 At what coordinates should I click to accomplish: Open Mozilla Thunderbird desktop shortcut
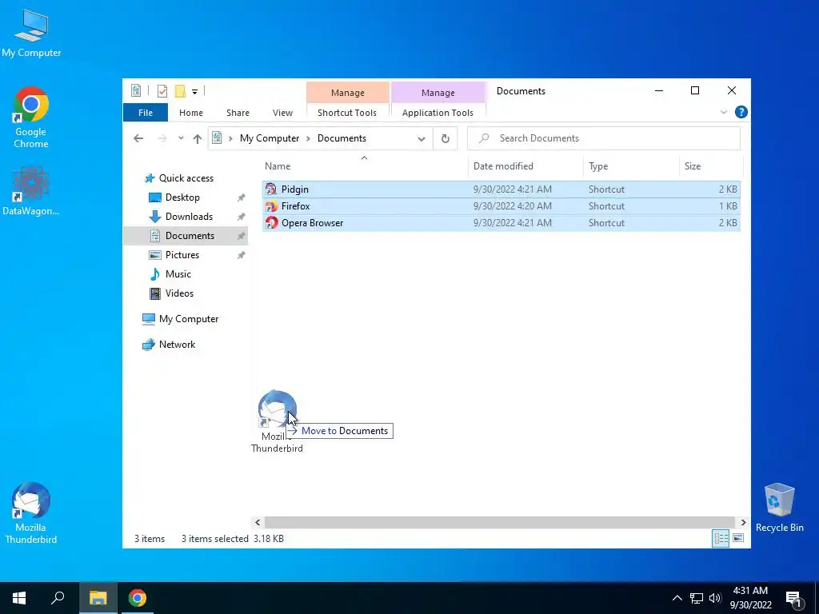[31, 512]
